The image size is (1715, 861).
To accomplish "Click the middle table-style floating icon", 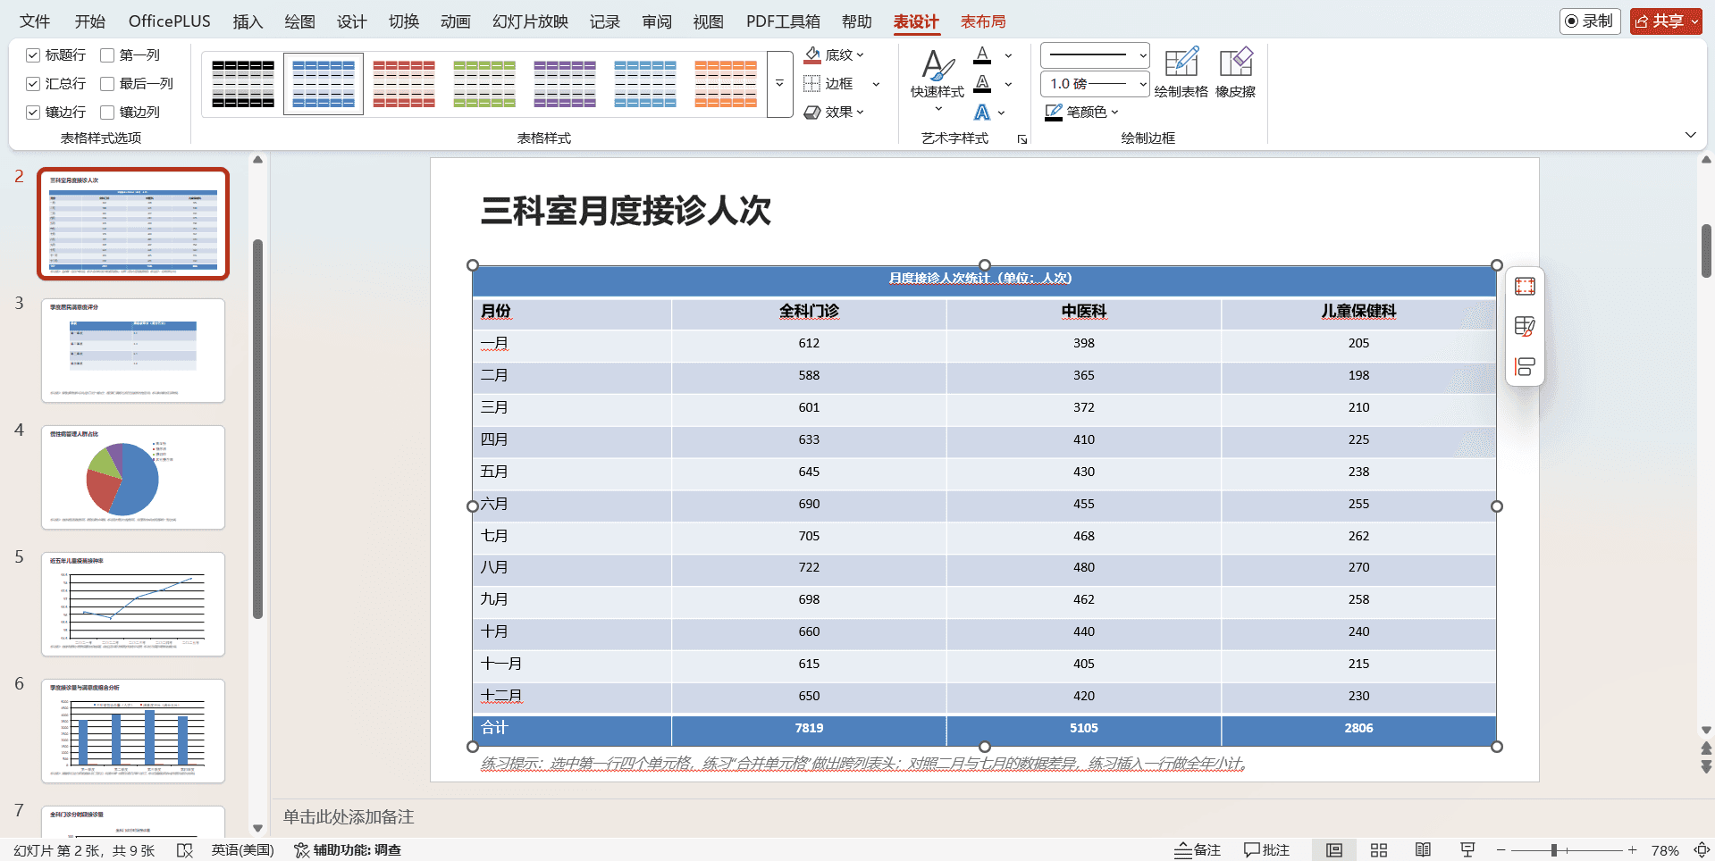I will pos(1525,326).
